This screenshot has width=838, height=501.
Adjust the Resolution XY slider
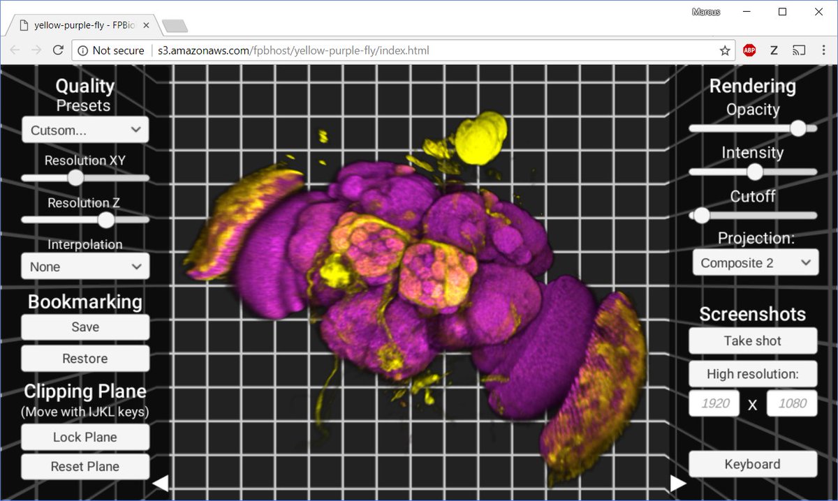click(x=85, y=178)
